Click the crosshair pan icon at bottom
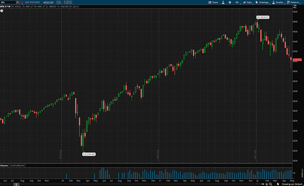The width and height of the screenshot is (304, 186). coord(267,184)
